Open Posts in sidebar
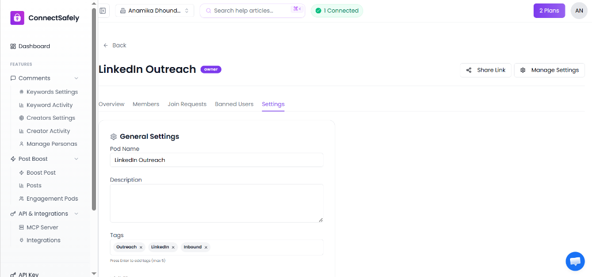This screenshot has height=277, width=592. coord(30,186)
